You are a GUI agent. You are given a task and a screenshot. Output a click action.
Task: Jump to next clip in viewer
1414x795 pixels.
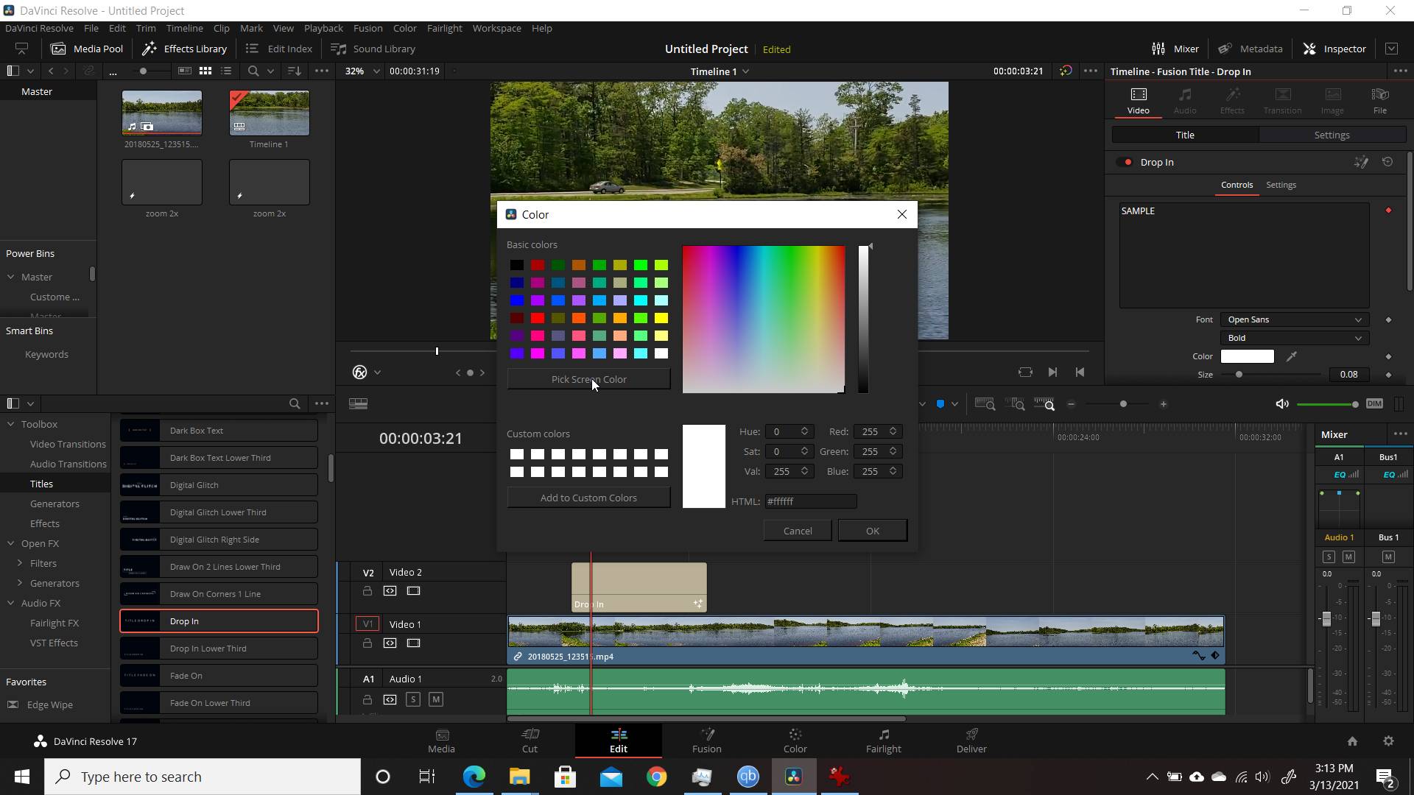1052,372
